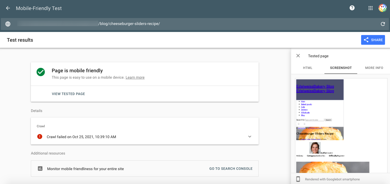Image resolution: width=390 pixels, height=184 pixels.
Task: Click the red crawl error icon
Action: click(40, 136)
